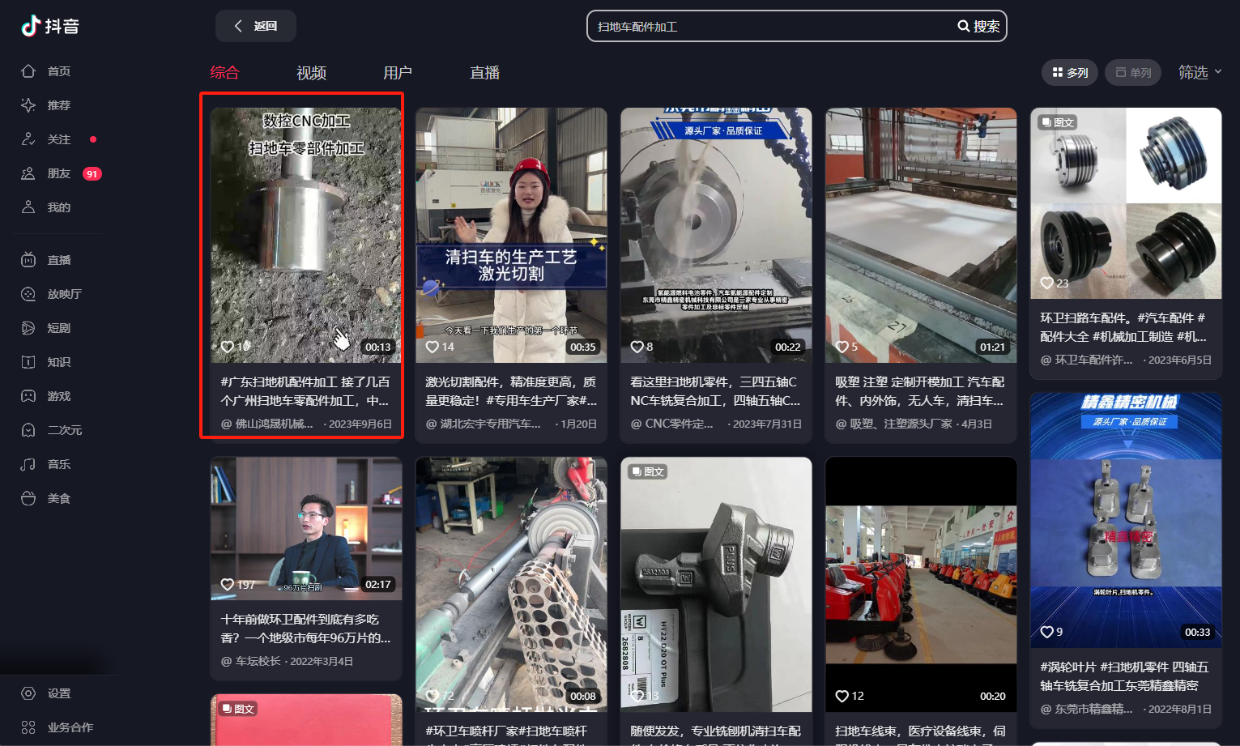
Task: Click the 搜索 search button
Action: [978, 26]
